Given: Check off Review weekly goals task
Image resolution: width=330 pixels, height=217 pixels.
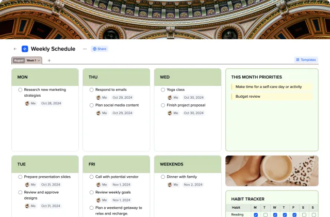Looking at the screenshot, I should point(92,192).
